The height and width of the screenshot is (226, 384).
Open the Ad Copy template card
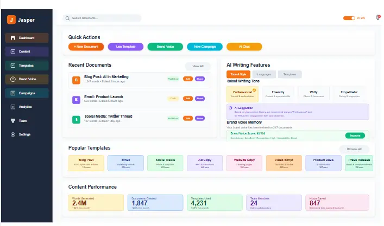tap(205, 163)
